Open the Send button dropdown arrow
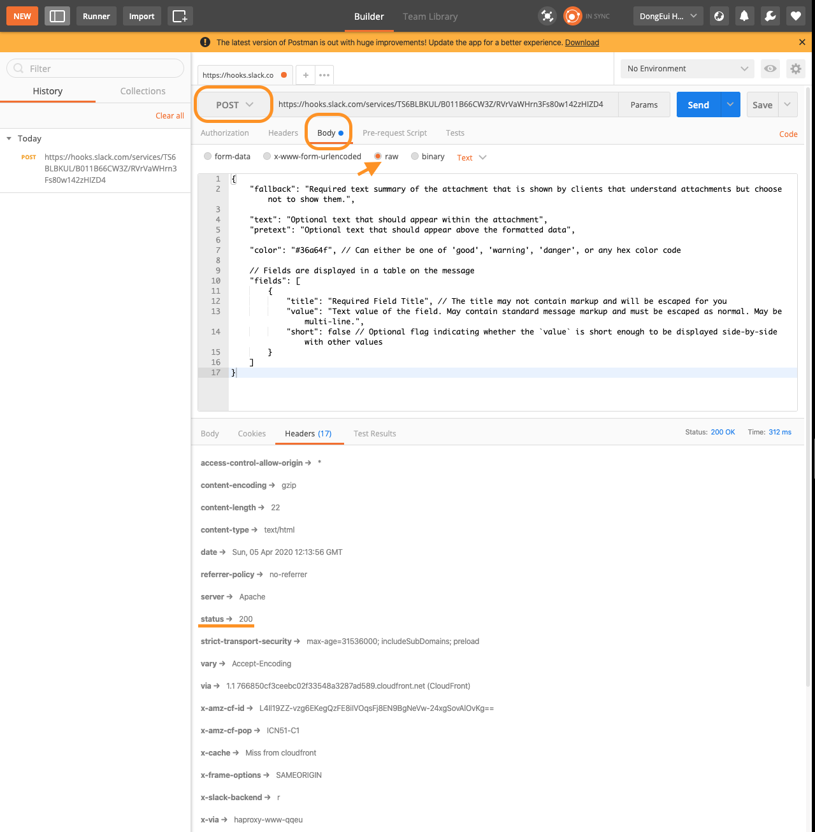815x832 pixels. [x=730, y=104]
